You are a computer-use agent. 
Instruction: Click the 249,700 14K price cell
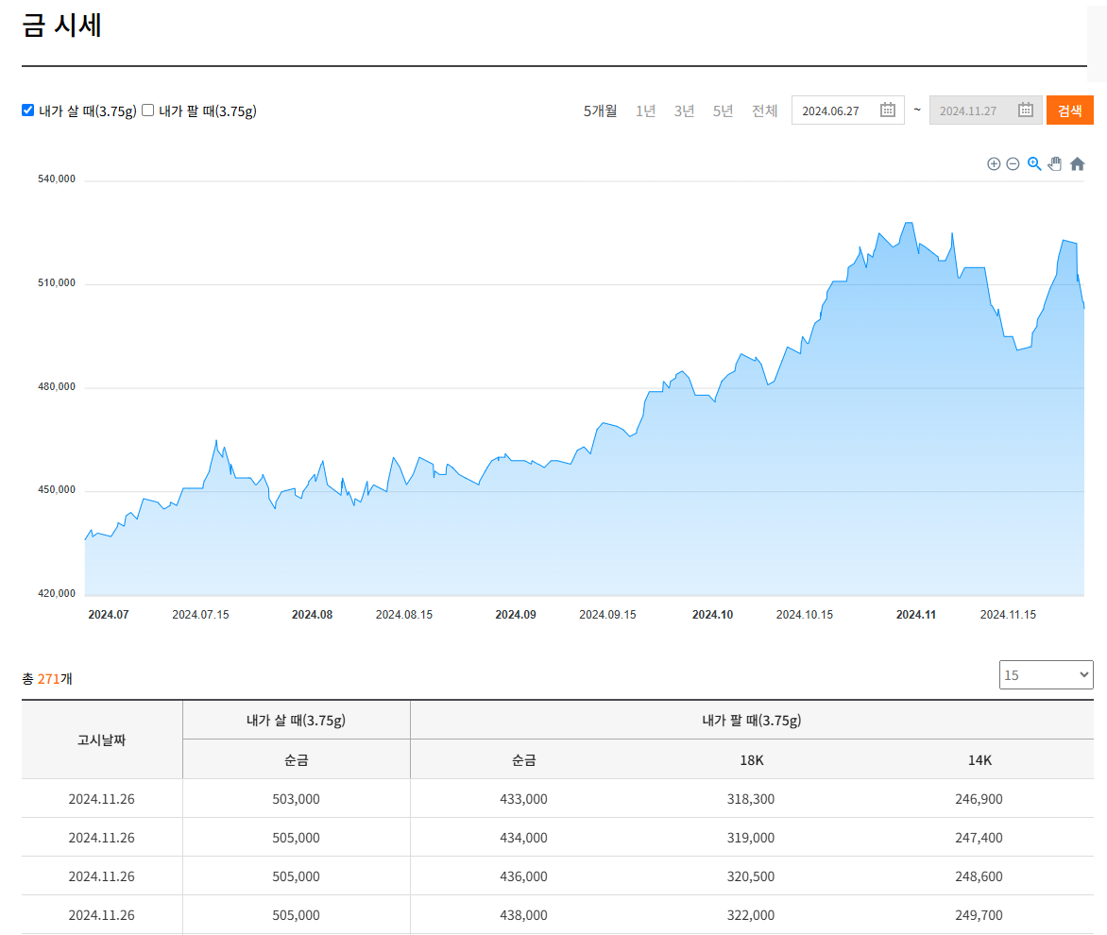coord(979,915)
